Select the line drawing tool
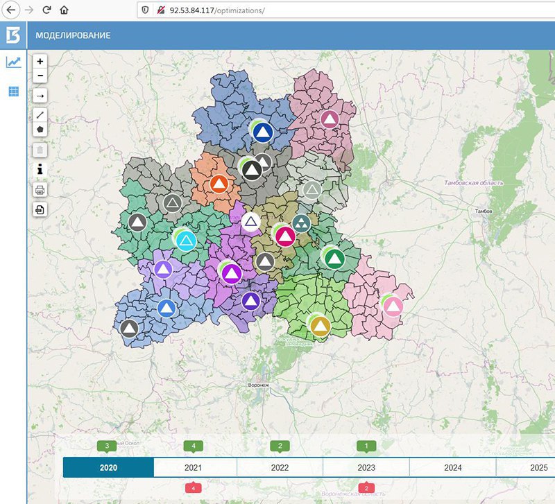This screenshot has height=504, width=555. pyautogui.click(x=40, y=115)
